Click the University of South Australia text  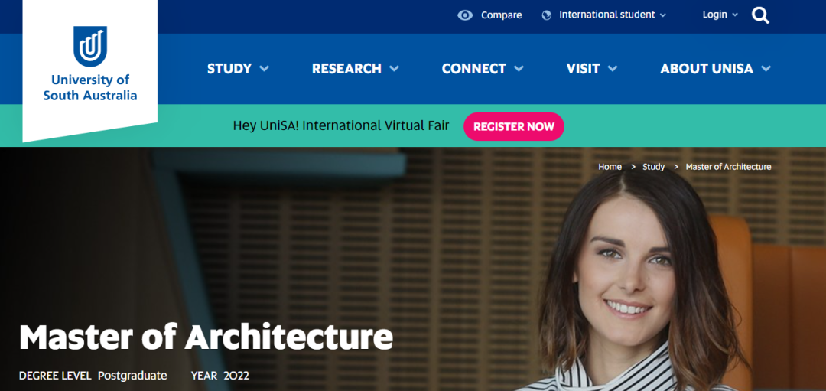tap(90, 87)
